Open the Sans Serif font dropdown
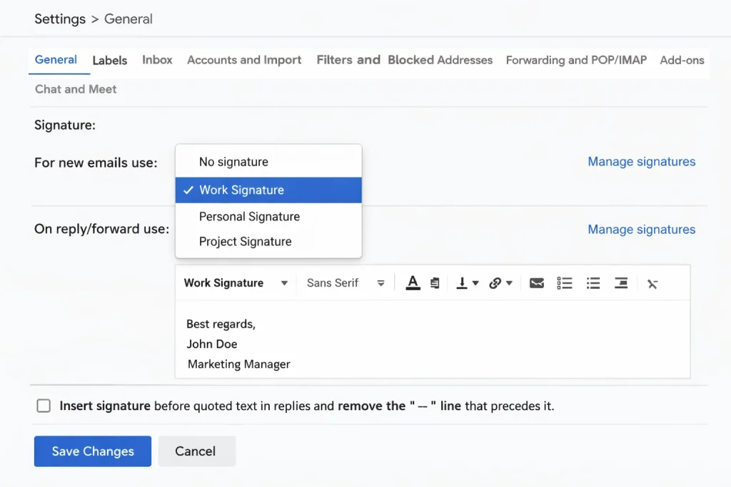The image size is (731, 487). pyautogui.click(x=346, y=283)
